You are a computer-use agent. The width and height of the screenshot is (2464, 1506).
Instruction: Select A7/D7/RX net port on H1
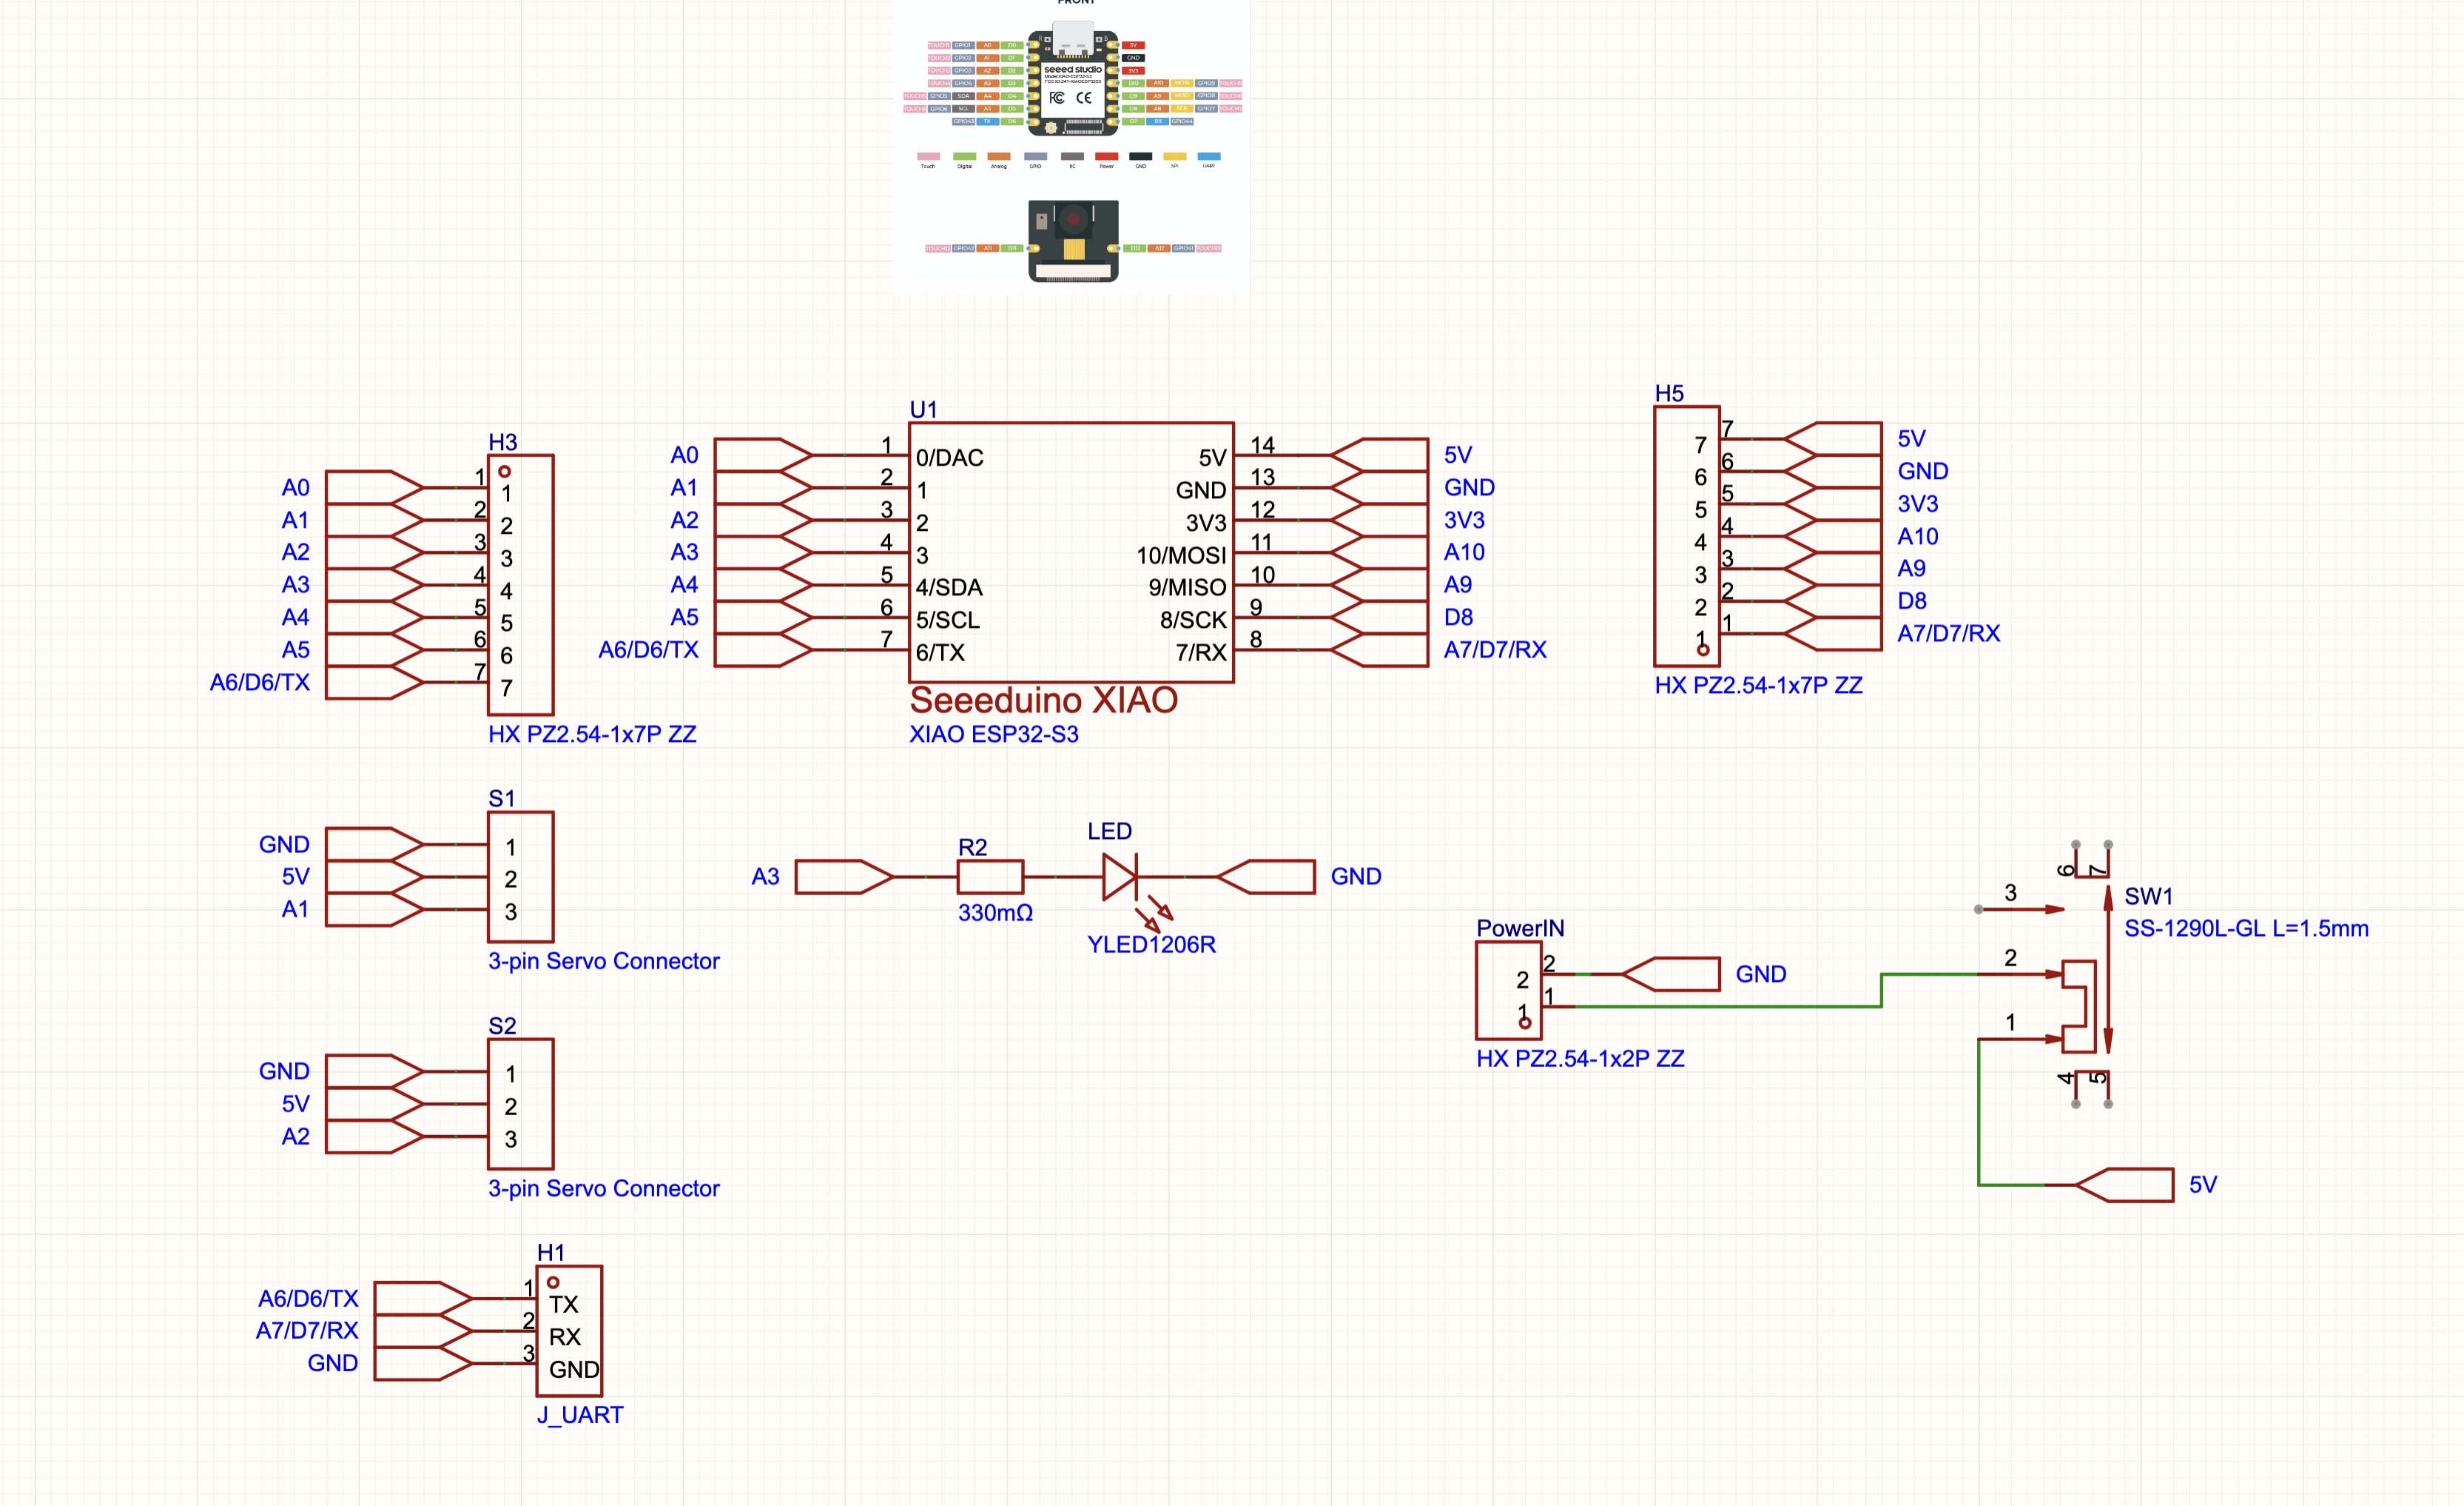[x=423, y=1331]
